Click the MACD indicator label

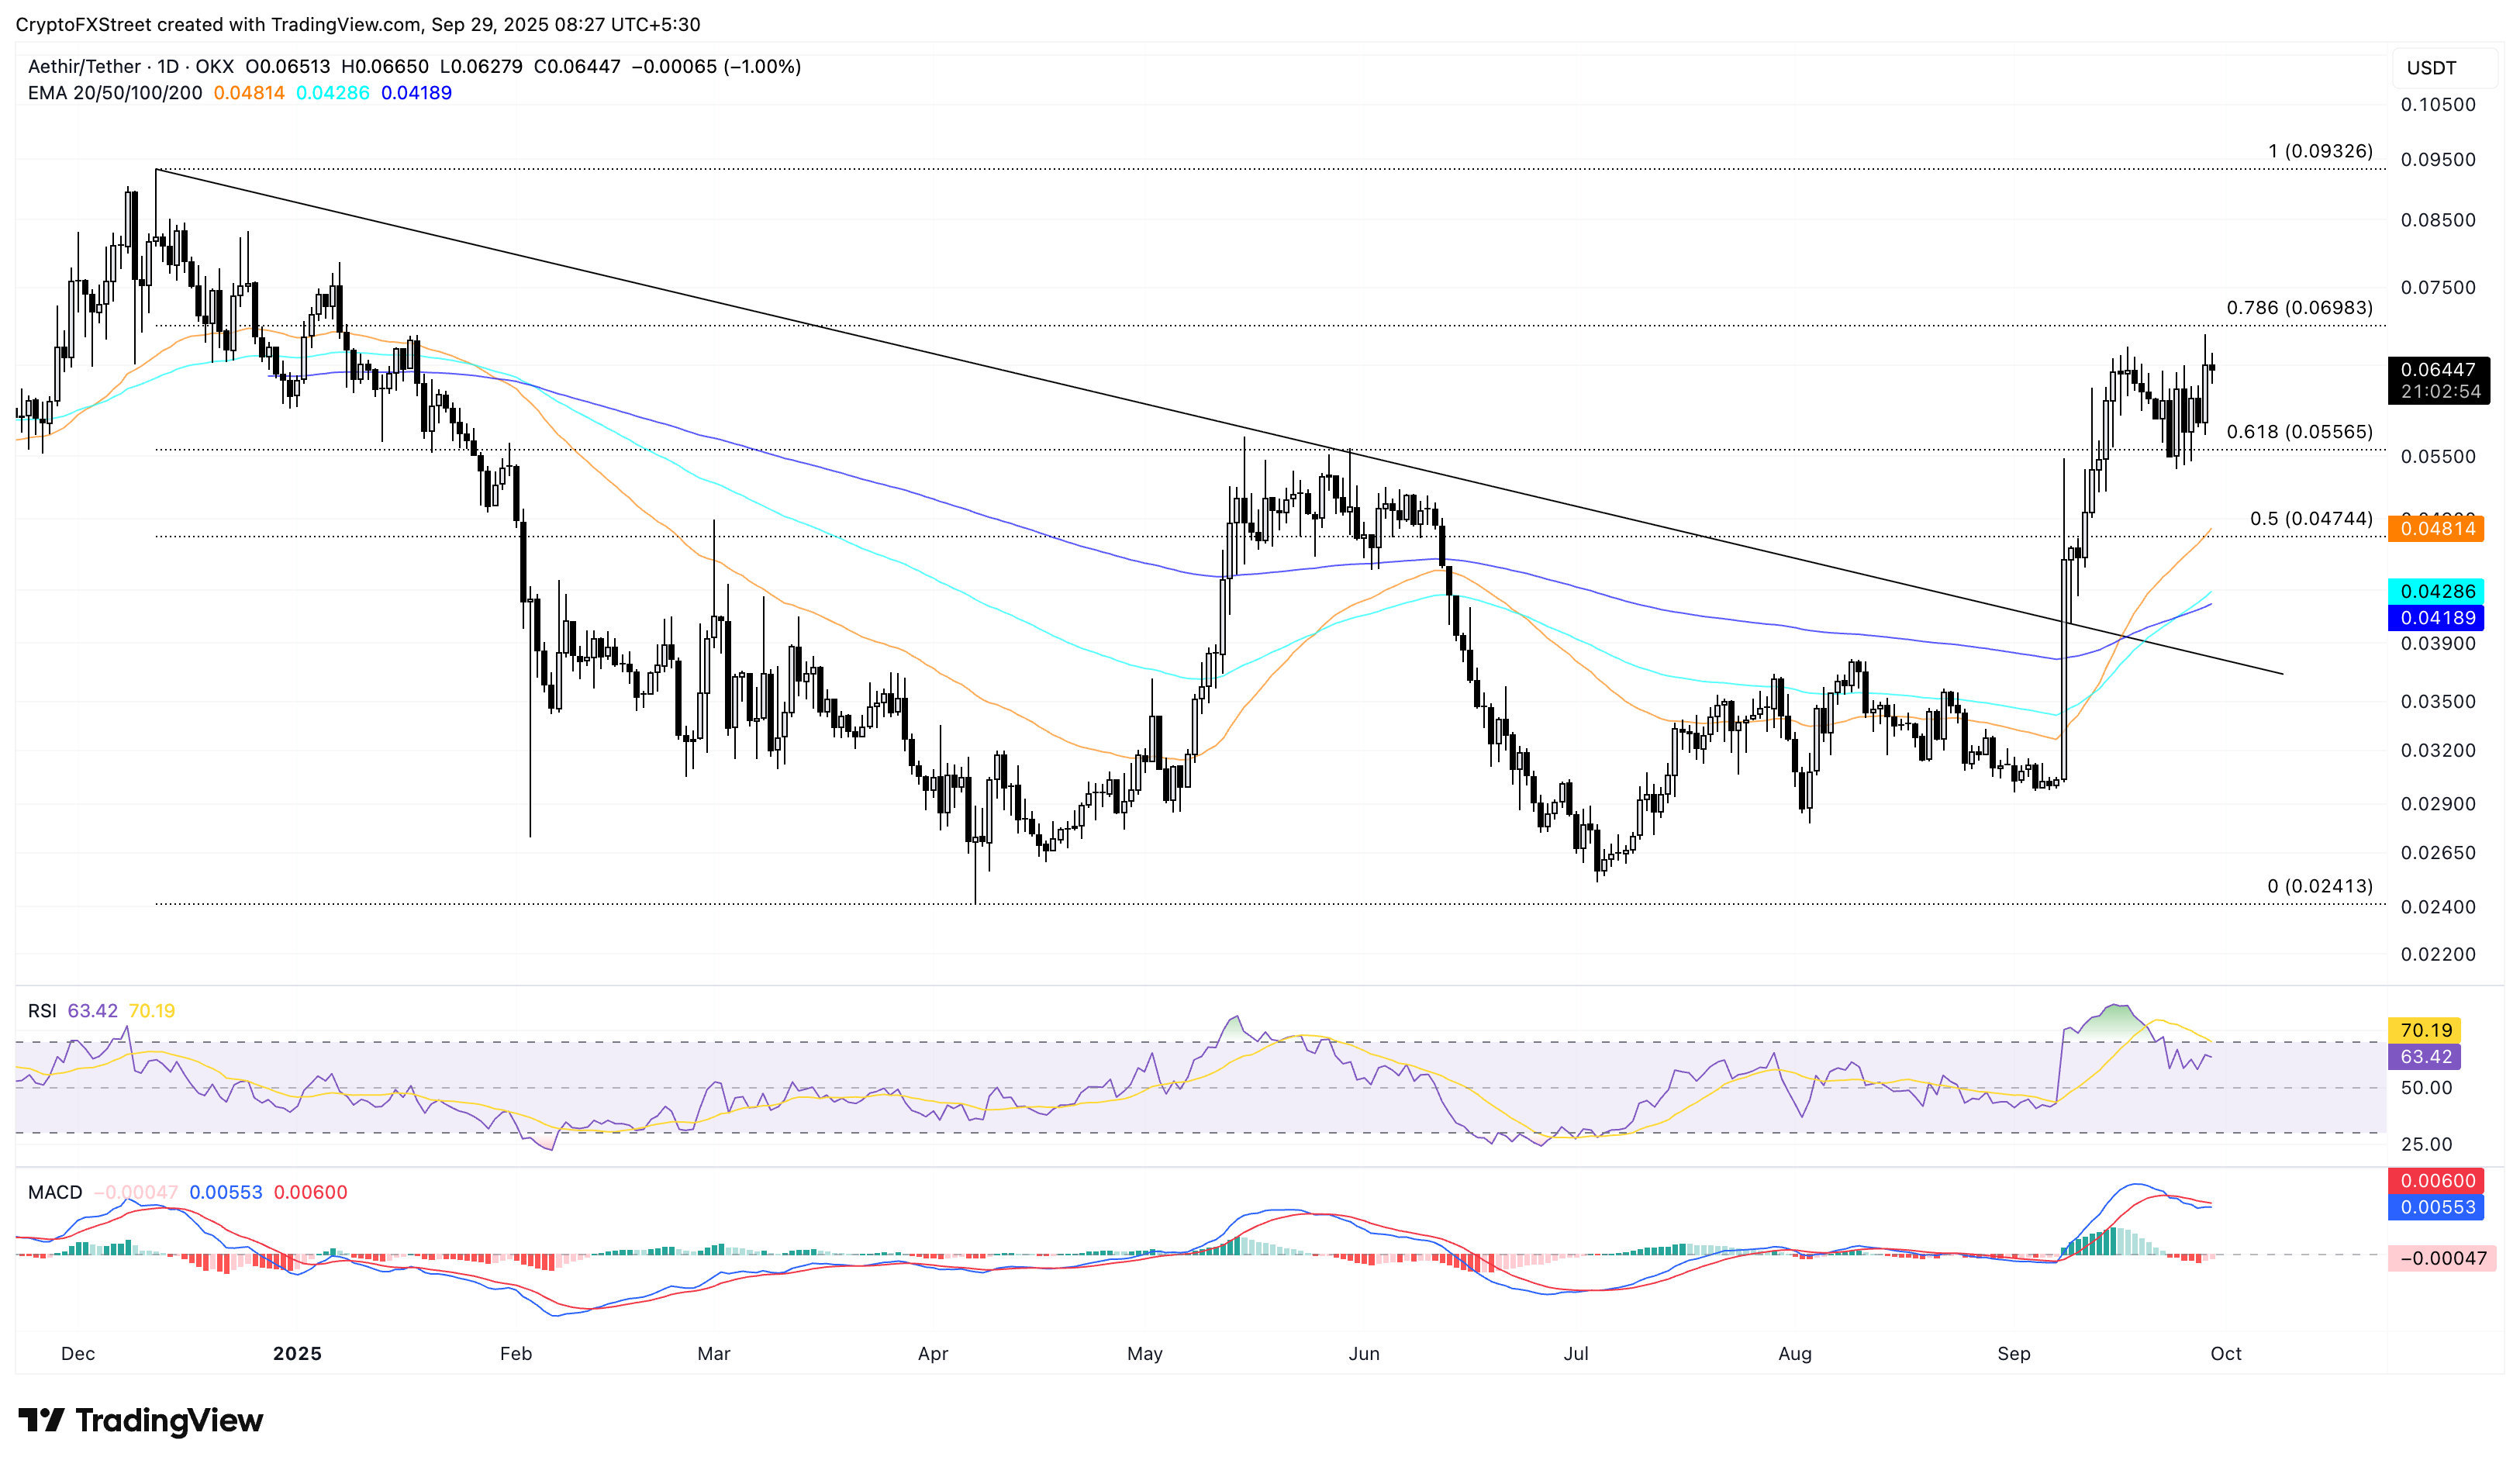pos(55,1192)
